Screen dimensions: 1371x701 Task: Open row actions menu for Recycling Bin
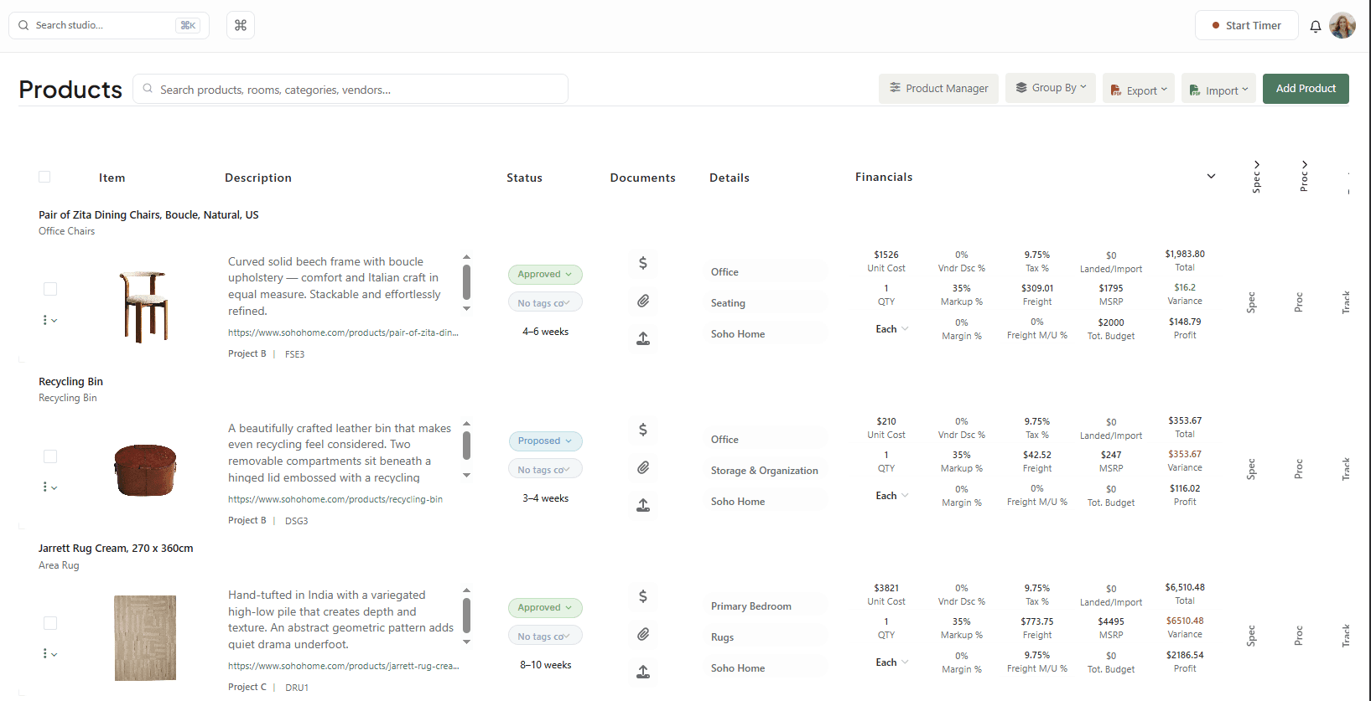pyautogui.click(x=50, y=487)
